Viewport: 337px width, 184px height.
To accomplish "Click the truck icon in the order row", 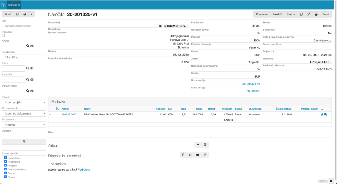I will [326, 115].
